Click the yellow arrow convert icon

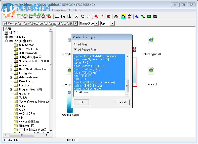(123, 16)
